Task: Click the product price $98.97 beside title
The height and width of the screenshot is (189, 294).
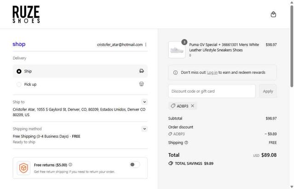Action: pos(271,45)
